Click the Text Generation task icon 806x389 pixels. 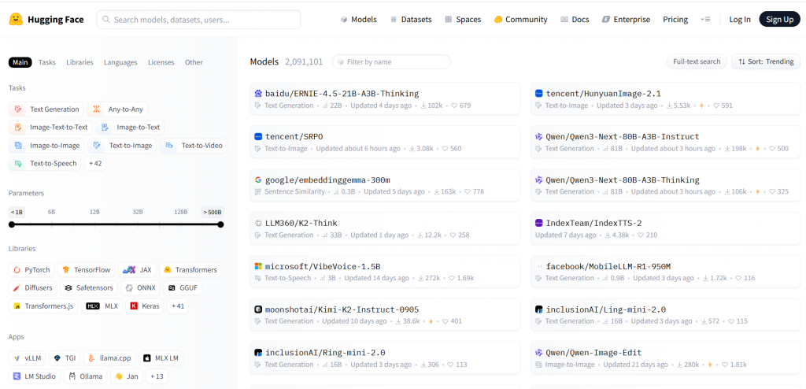(x=19, y=109)
